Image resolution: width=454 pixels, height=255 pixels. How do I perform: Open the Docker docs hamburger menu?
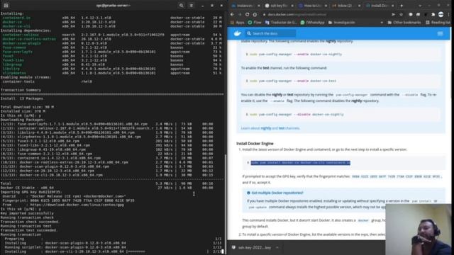tap(440, 33)
